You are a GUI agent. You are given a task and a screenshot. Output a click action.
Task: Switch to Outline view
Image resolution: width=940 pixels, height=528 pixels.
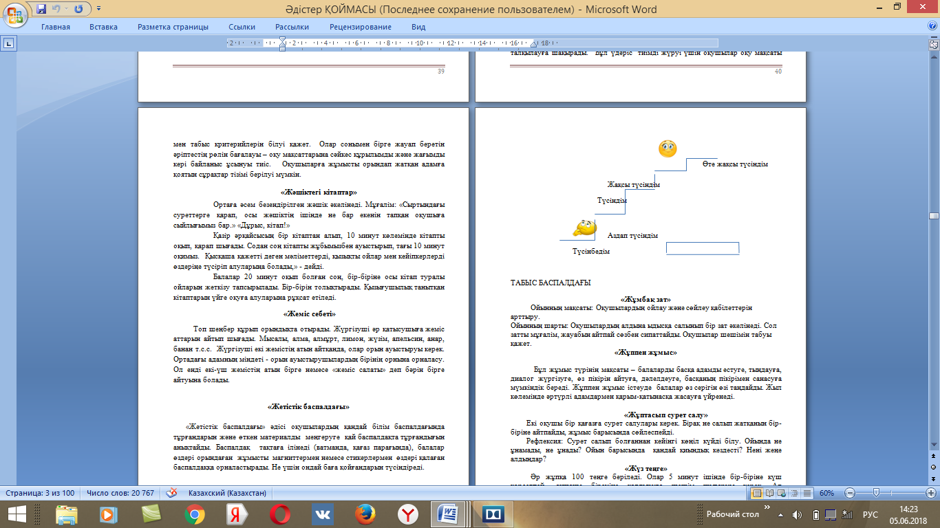click(793, 493)
